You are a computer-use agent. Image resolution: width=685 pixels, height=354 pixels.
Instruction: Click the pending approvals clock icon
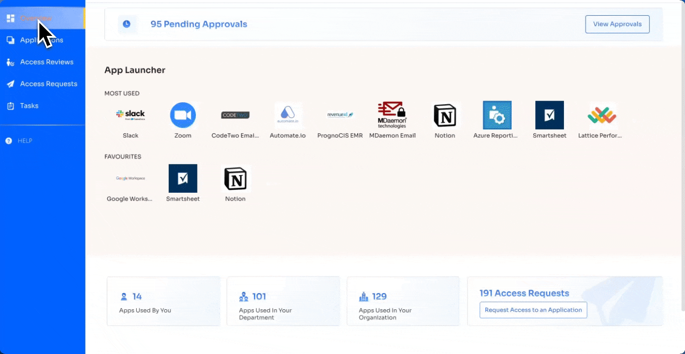126,24
